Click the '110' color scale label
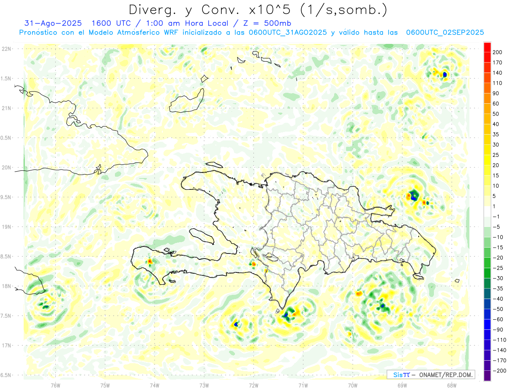 [x=497, y=83]
